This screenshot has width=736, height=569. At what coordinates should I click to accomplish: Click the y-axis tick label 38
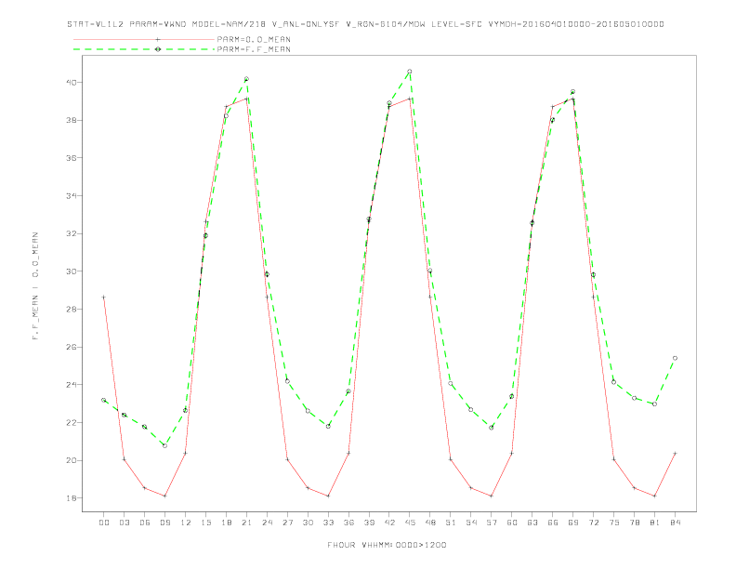tap(72, 120)
